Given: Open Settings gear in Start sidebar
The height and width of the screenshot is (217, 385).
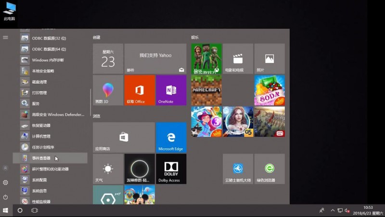Looking at the screenshot, I should (5, 182).
